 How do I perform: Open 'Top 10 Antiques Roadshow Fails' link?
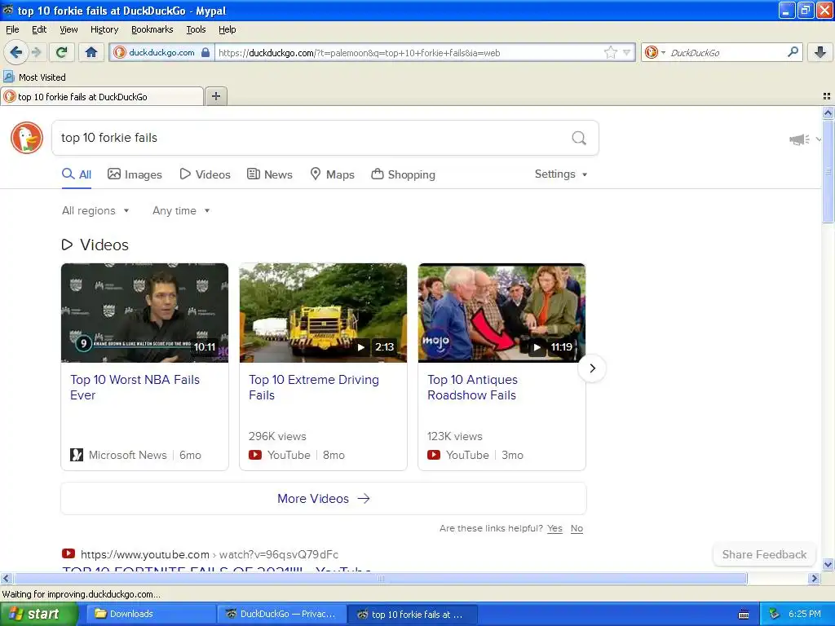472,387
